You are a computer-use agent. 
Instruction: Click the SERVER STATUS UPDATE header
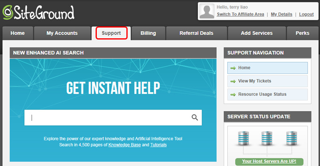pos(268,117)
